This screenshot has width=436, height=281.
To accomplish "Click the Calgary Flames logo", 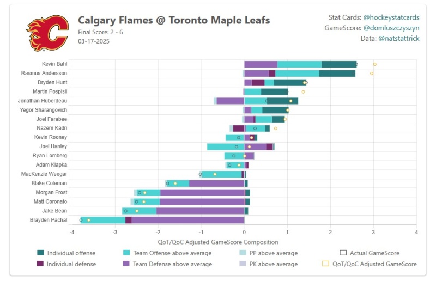I will click(x=47, y=33).
